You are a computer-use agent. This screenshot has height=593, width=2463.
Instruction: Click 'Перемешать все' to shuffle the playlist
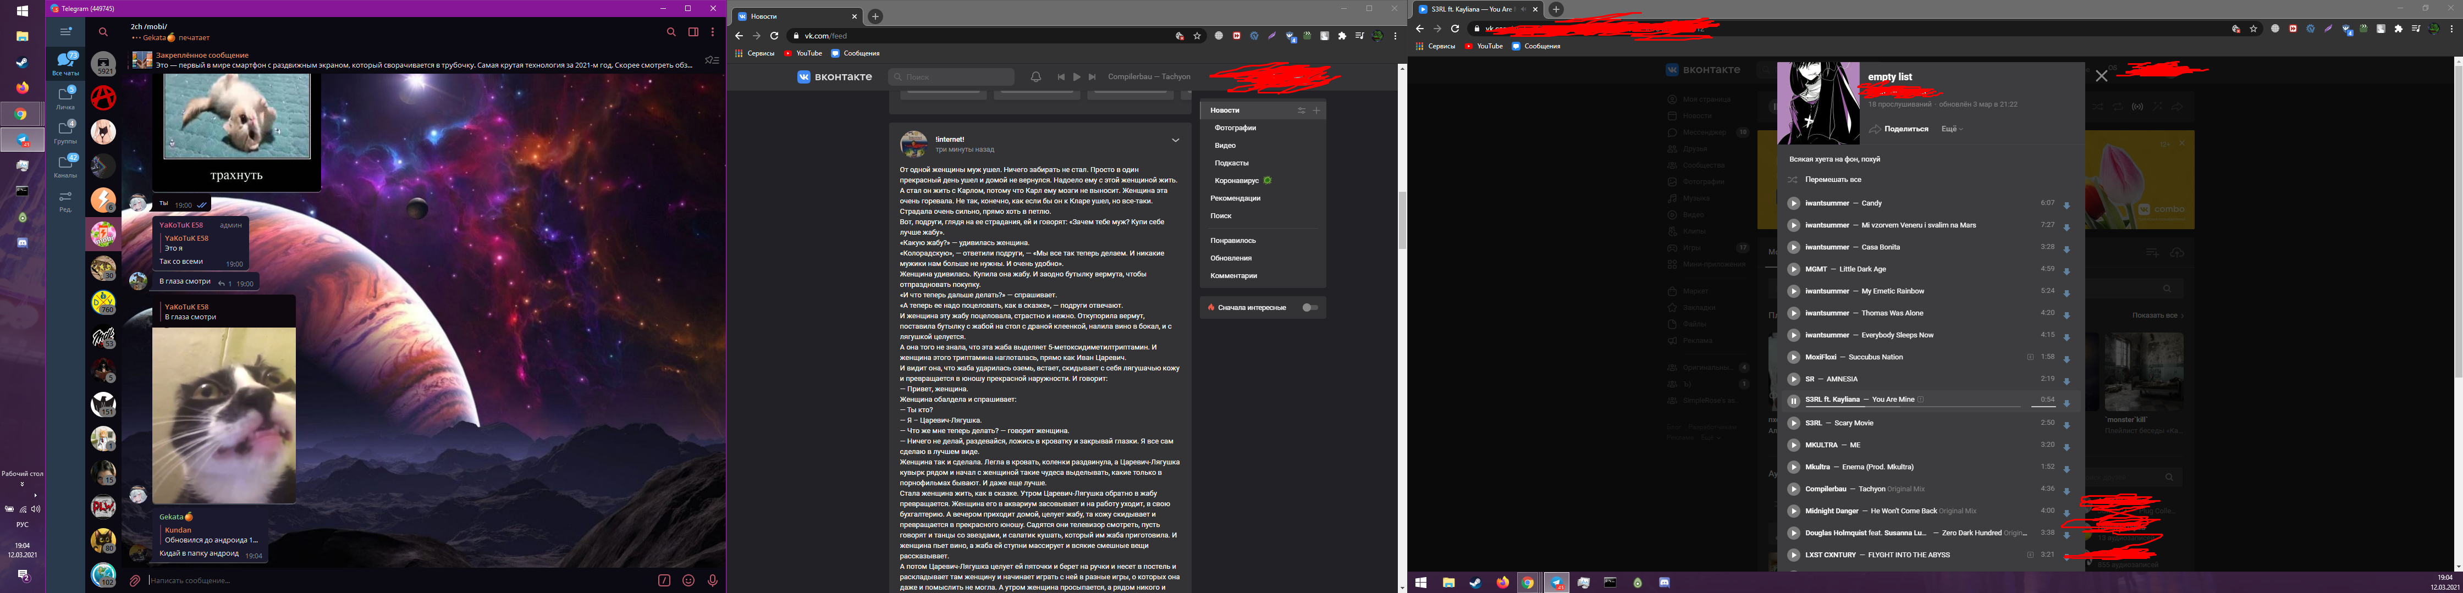tap(1825, 180)
